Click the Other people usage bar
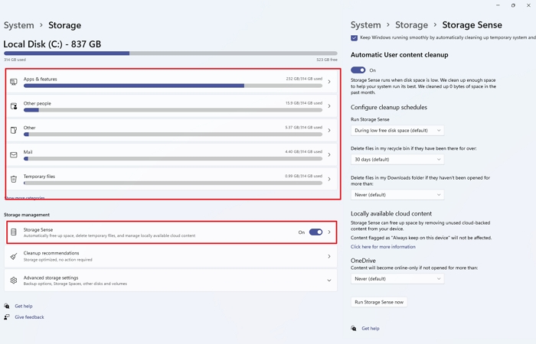The image size is (536, 344). (x=173, y=110)
